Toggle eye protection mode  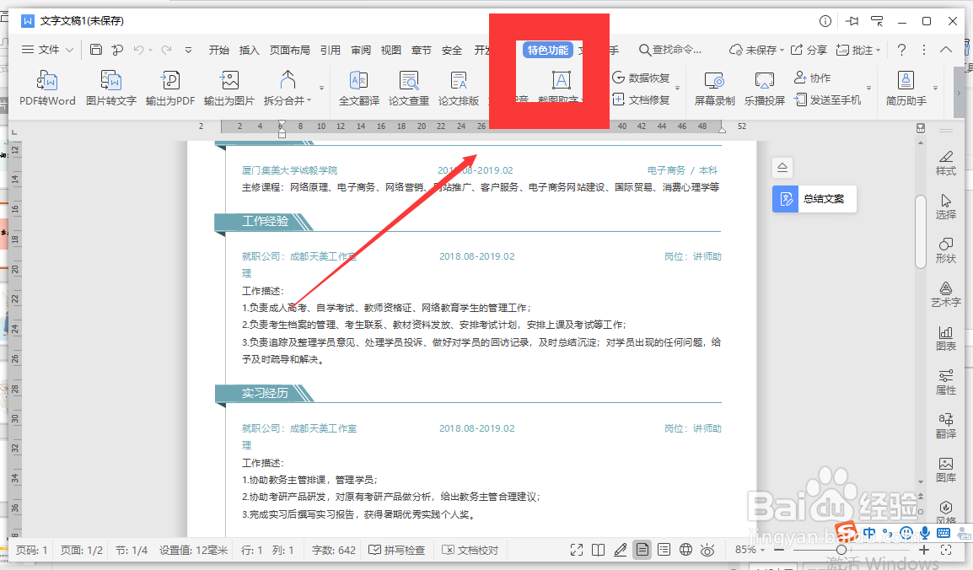point(707,550)
